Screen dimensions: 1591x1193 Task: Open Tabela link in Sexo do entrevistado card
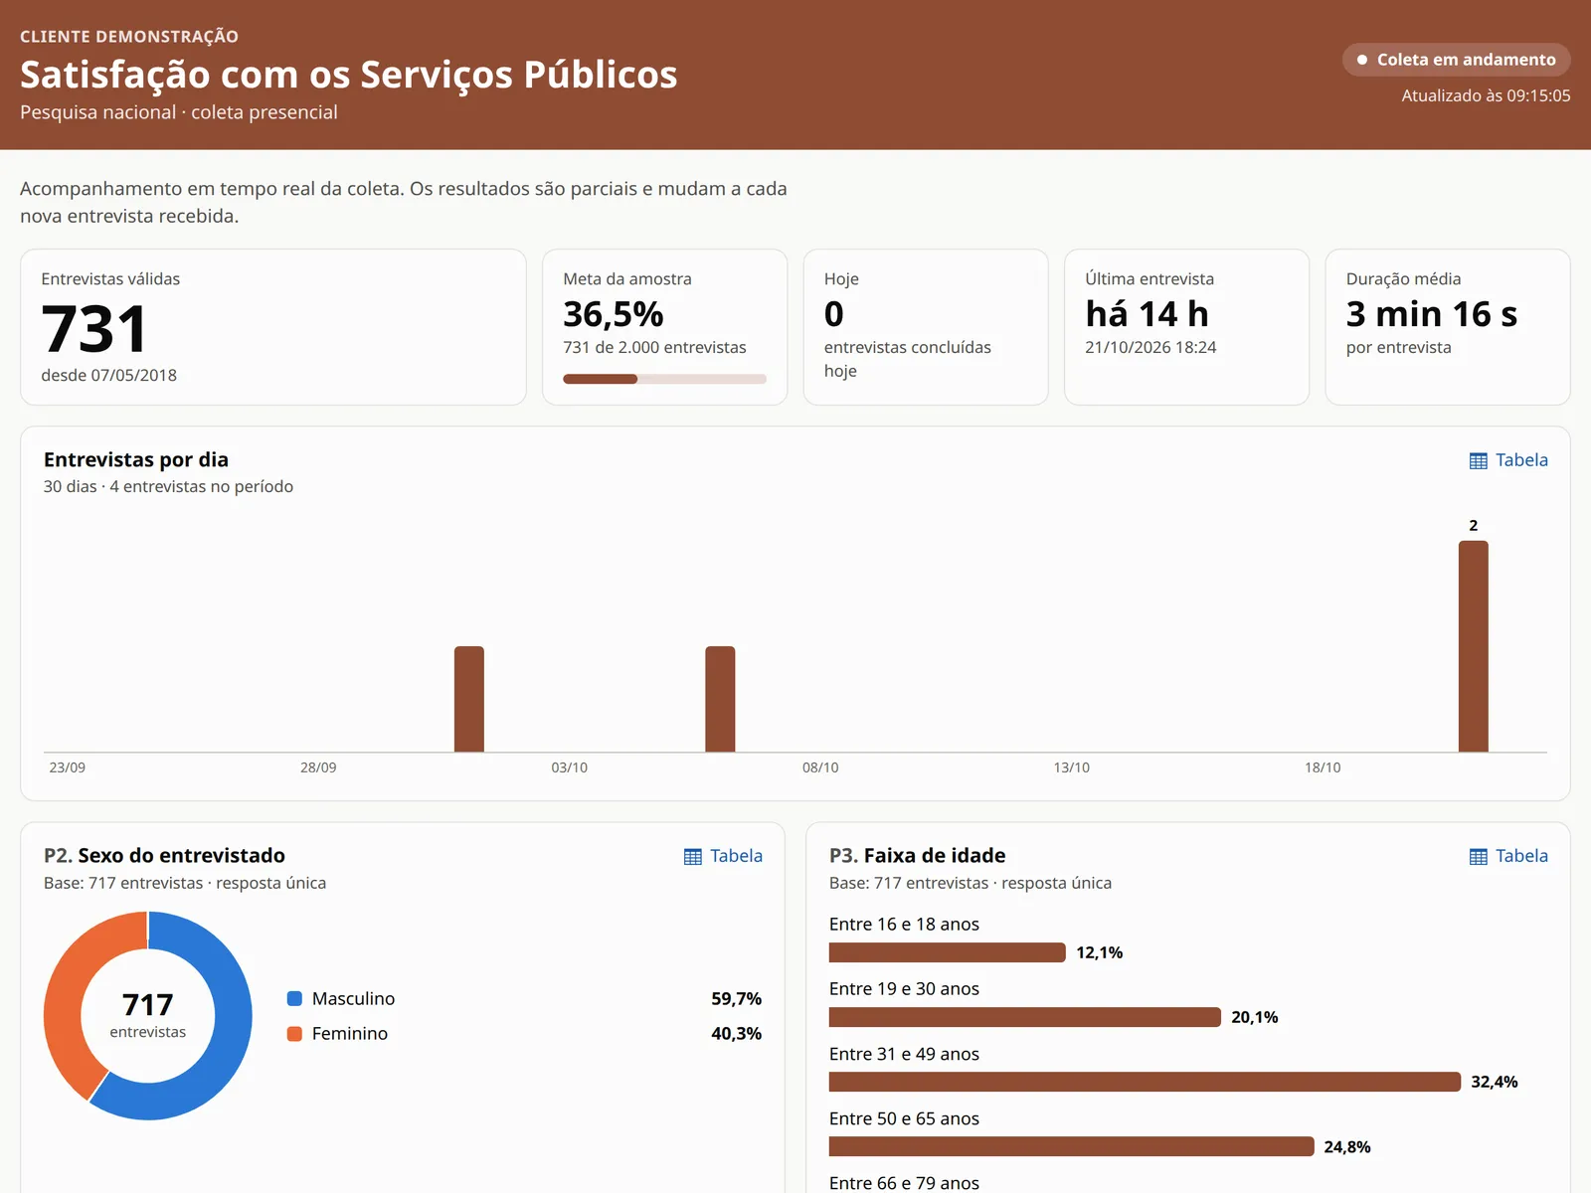coord(723,856)
